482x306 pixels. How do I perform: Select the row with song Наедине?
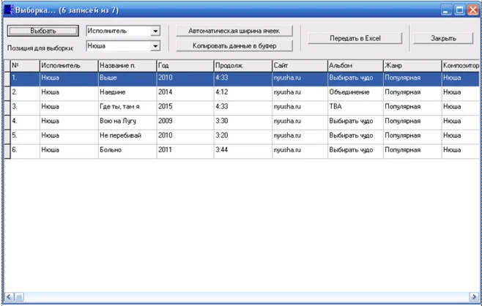(x=126, y=94)
